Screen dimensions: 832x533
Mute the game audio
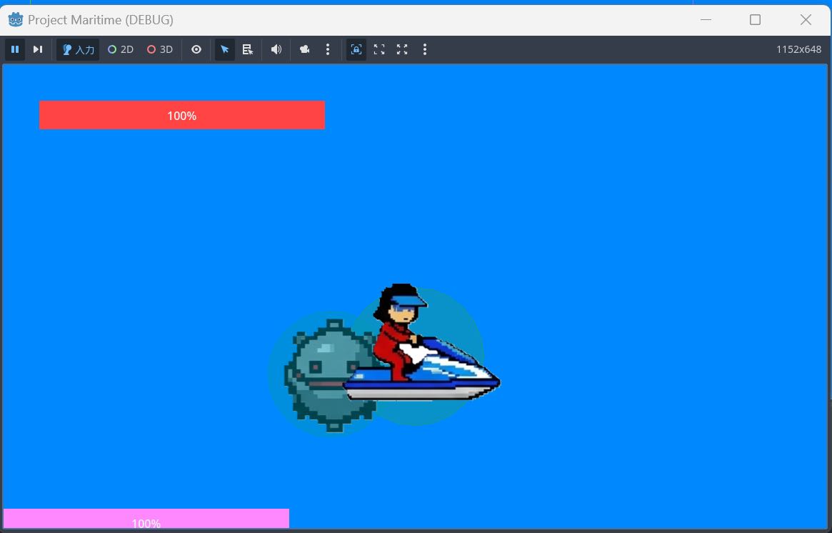(x=276, y=49)
